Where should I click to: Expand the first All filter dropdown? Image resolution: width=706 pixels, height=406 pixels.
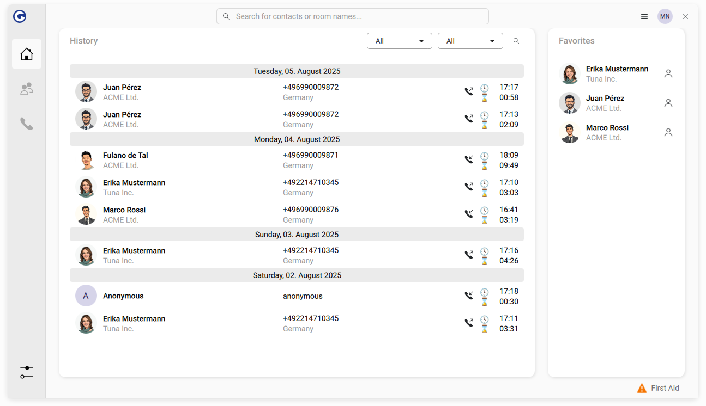point(399,41)
